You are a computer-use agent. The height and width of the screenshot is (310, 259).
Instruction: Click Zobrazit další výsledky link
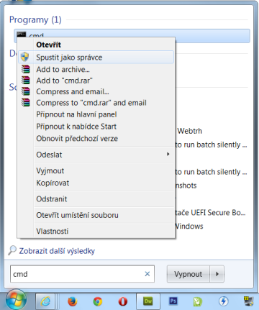click(57, 251)
